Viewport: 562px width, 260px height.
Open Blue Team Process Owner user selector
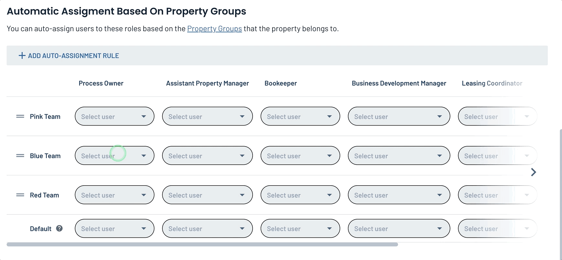pos(114,156)
